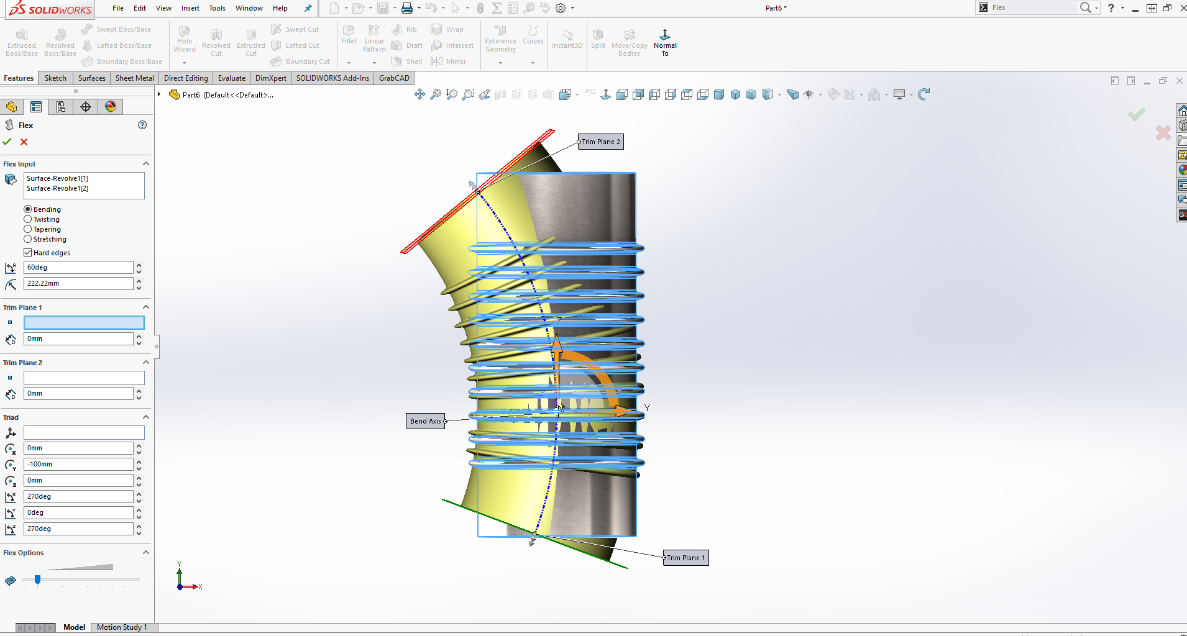Switch to the Sheet Metal tab

[x=134, y=78]
